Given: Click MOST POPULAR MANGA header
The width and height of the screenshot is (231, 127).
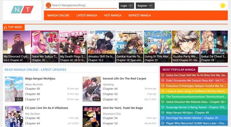Looking at the screenshot, I should click(179, 70).
